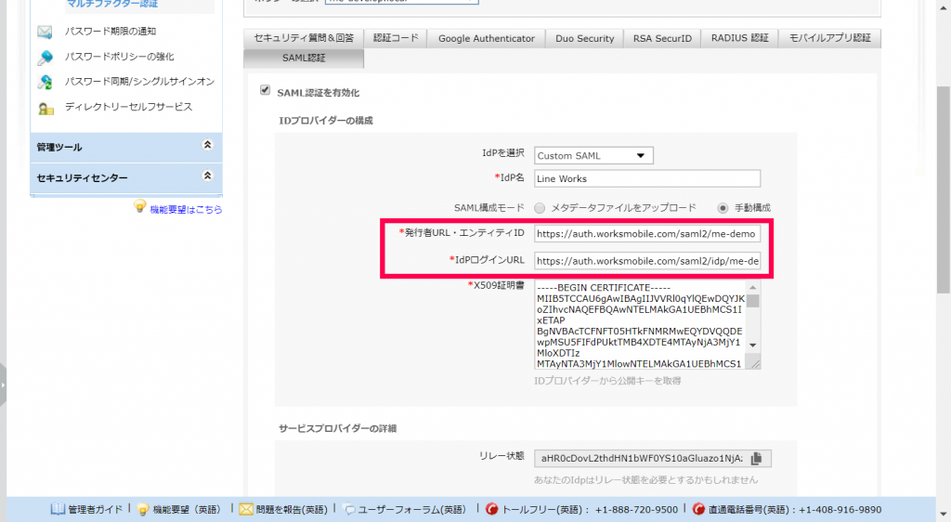Open the モバイルアプリ認証 tab

tap(829, 38)
